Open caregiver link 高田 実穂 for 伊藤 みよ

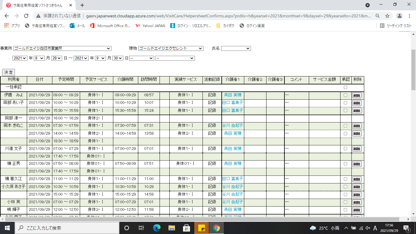click(x=233, y=95)
